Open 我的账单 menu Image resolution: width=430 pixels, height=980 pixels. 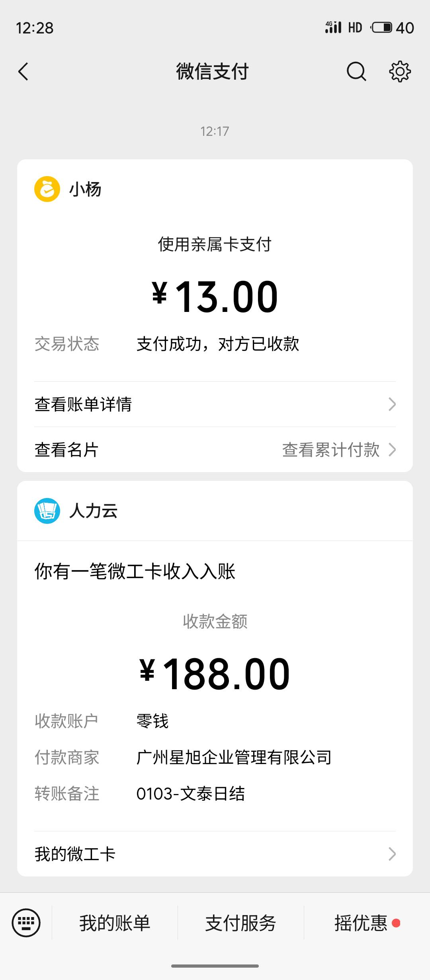pyautogui.click(x=115, y=923)
